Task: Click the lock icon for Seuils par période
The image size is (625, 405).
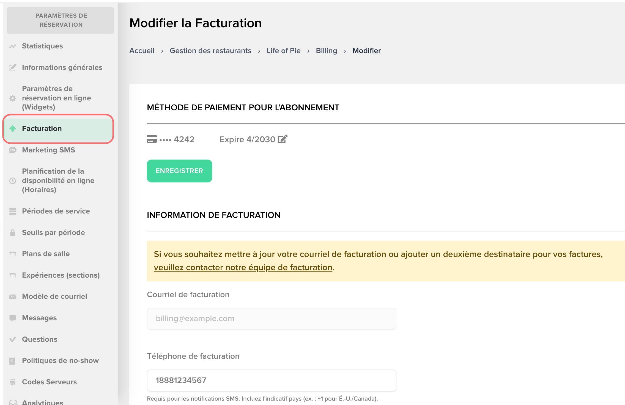Action: point(13,233)
